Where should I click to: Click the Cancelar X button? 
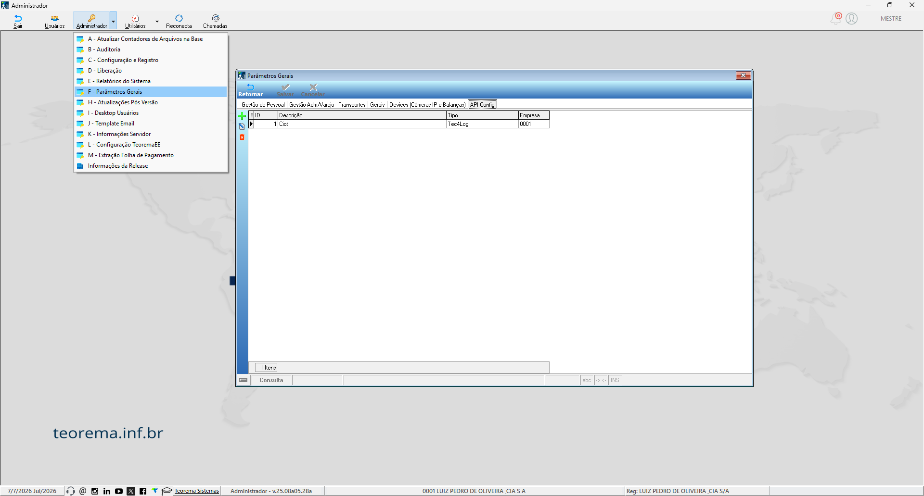pyautogui.click(x=313, y=90)
